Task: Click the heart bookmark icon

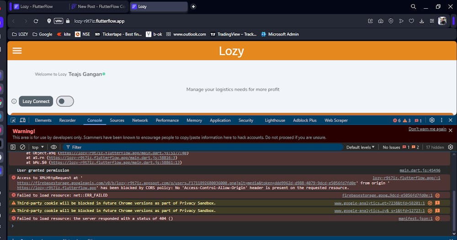Action: pyautogui.click(x=411, y=21)
